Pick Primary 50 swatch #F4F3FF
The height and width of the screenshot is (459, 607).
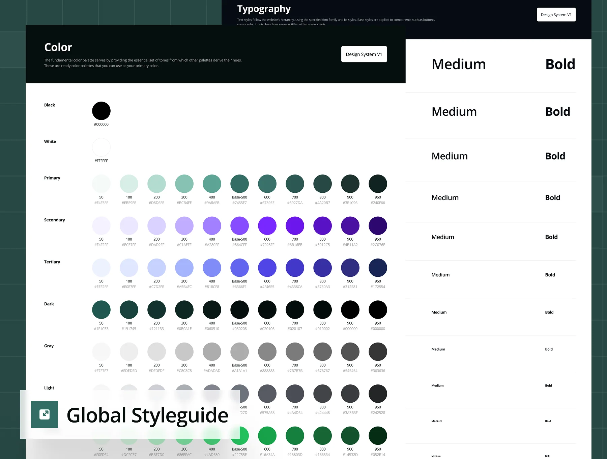[101, 184]
